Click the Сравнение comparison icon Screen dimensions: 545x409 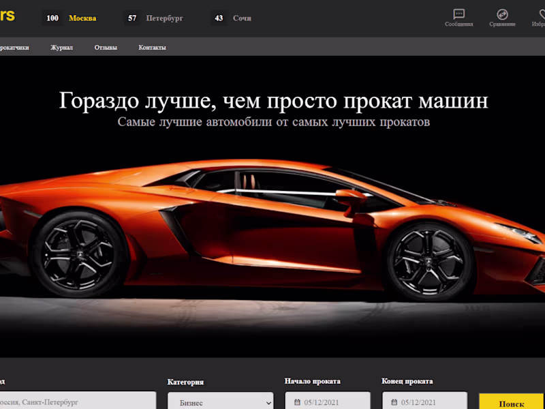point(502,15)
